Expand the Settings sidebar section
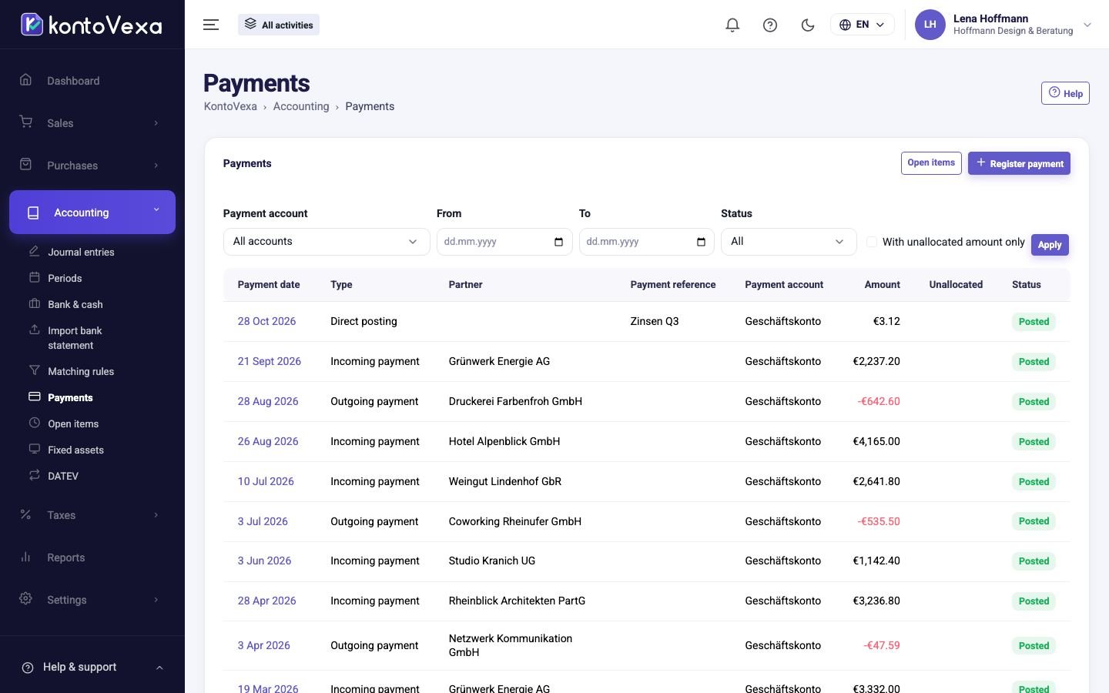This screenshot has width=1109, height=693. point(92,599)
